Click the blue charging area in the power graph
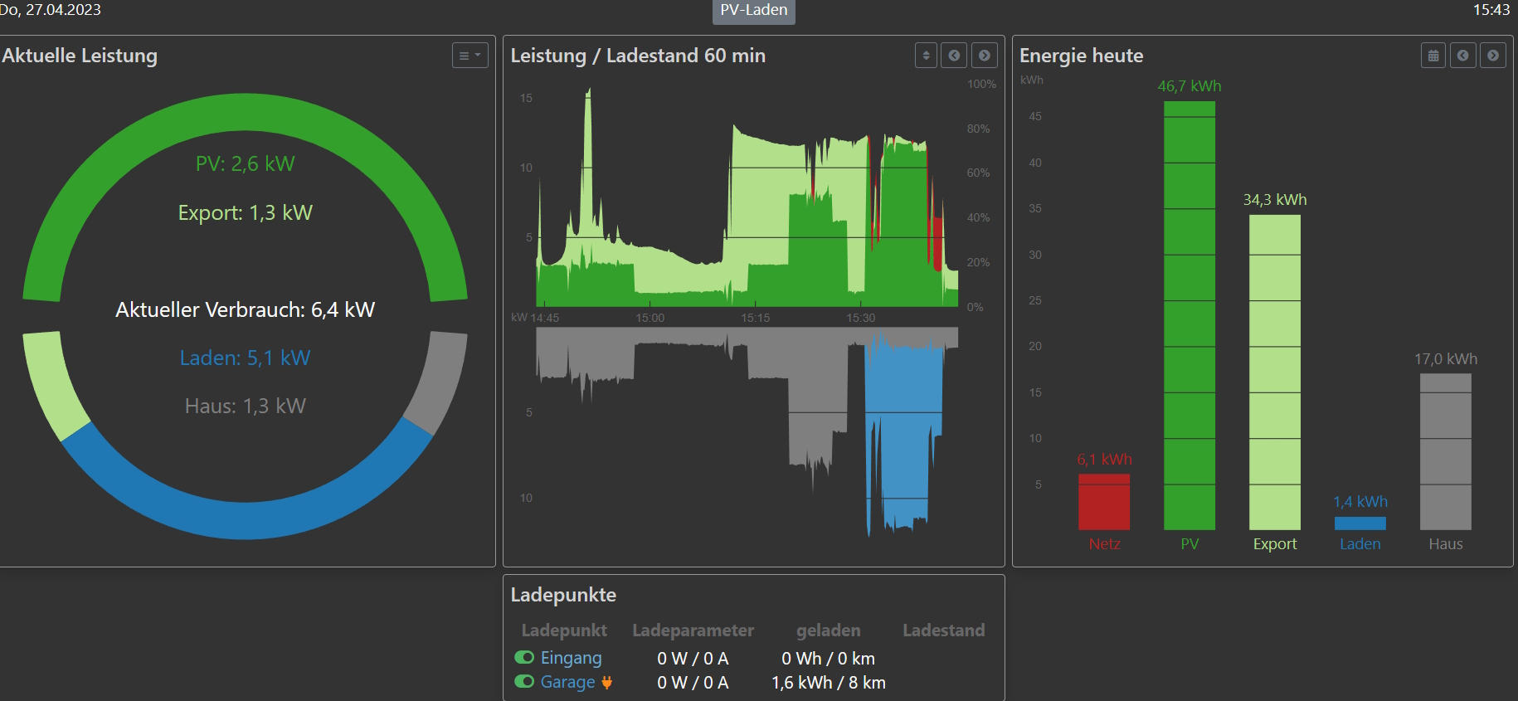This screenshot has height=701, width=1518. point(904,431)
